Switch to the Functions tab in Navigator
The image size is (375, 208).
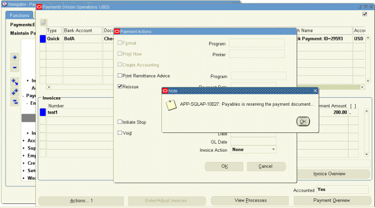click(19, 15)
